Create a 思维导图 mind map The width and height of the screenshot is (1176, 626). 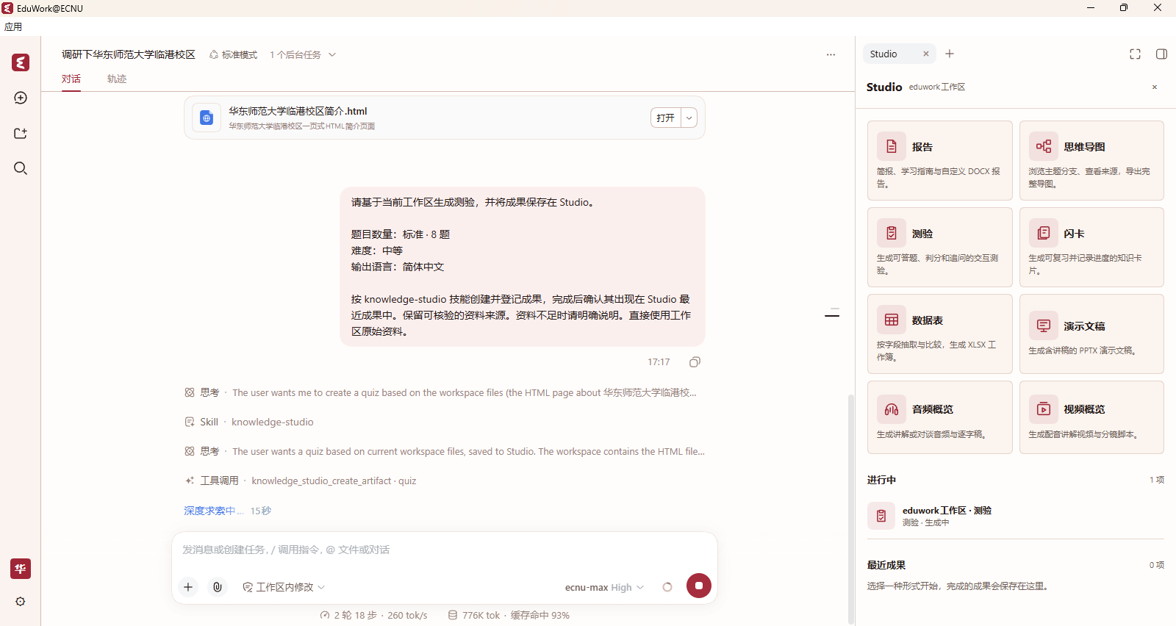point(1091,160)
